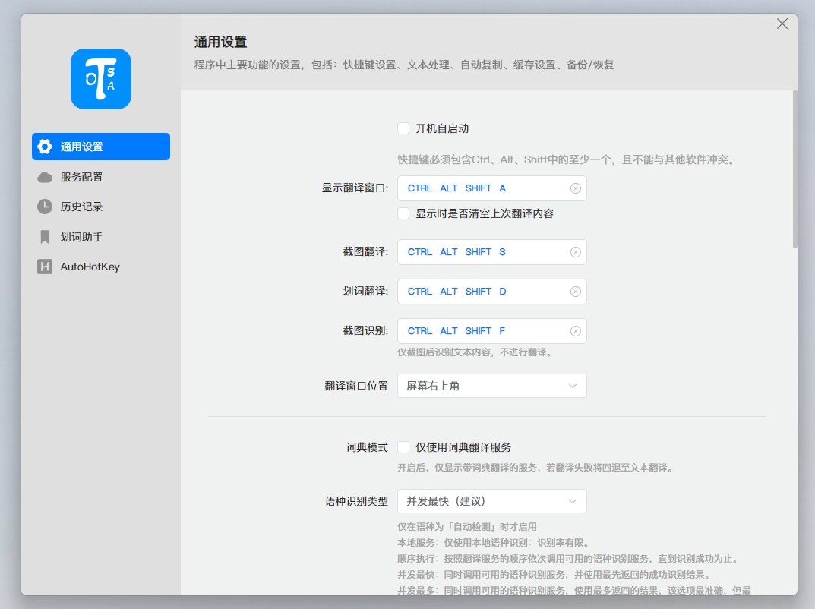The image size is (815, 609).
Task: Clear the 划词翻译 hotkey with its X icon
Action: click(x=576, y=292)
